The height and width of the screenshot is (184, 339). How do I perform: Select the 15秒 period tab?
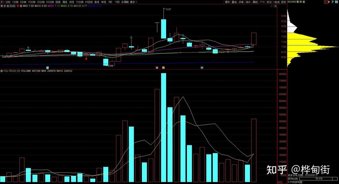tap(117, 2)
